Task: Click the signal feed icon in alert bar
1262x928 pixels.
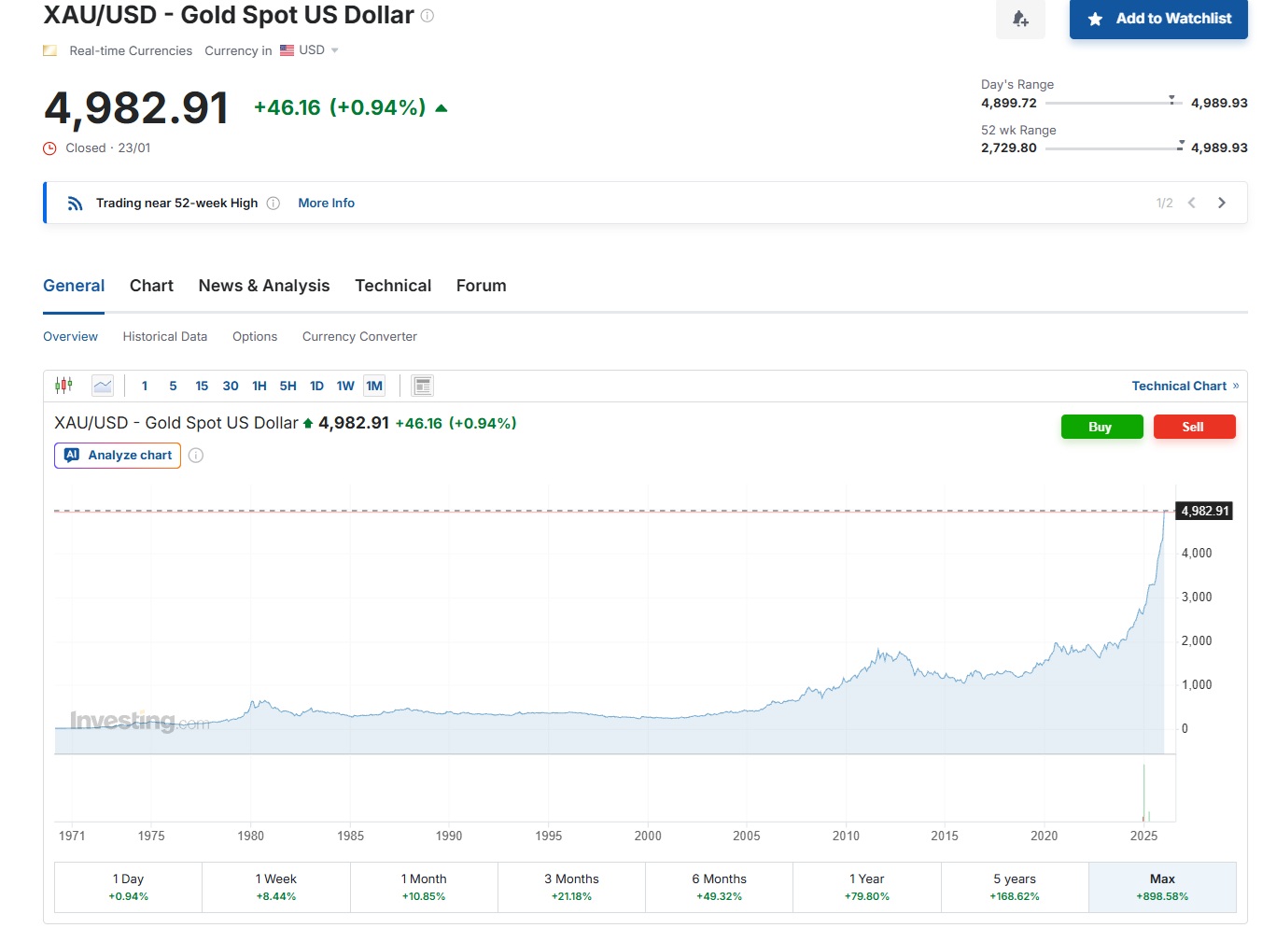Action: coord(76,204)
